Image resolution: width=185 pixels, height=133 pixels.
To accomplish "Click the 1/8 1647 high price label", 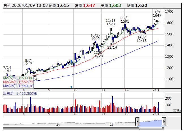I will click(x=157, y=14).
